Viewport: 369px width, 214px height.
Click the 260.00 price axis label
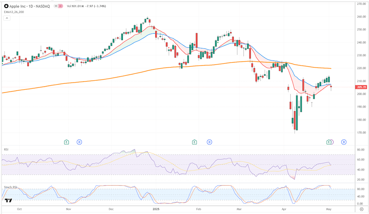[x=361, y=17]
